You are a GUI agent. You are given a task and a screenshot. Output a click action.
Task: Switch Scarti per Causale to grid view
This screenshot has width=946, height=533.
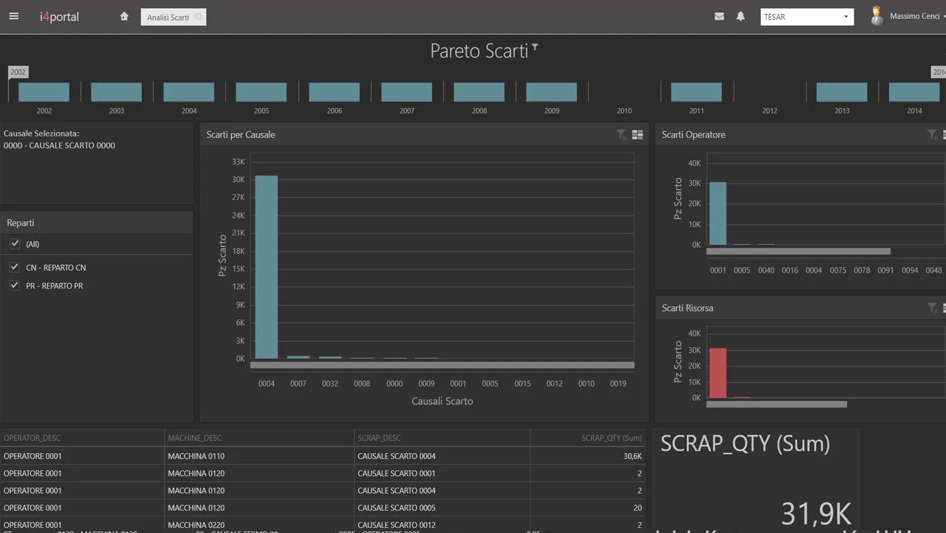(x=637, y=134)
